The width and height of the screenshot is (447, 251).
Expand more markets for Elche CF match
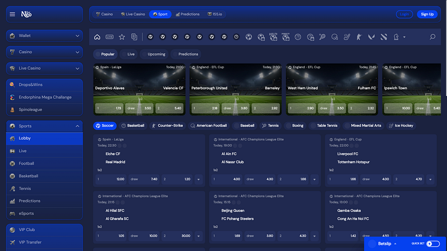pos(199,180)
